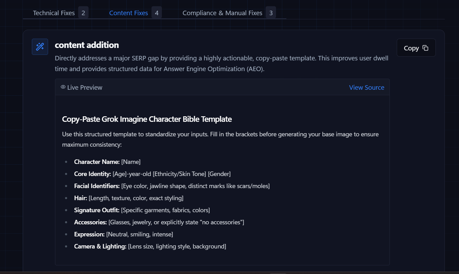
Task: Select the Compliance & Manual Fixes tab
Action: (222, 13)
